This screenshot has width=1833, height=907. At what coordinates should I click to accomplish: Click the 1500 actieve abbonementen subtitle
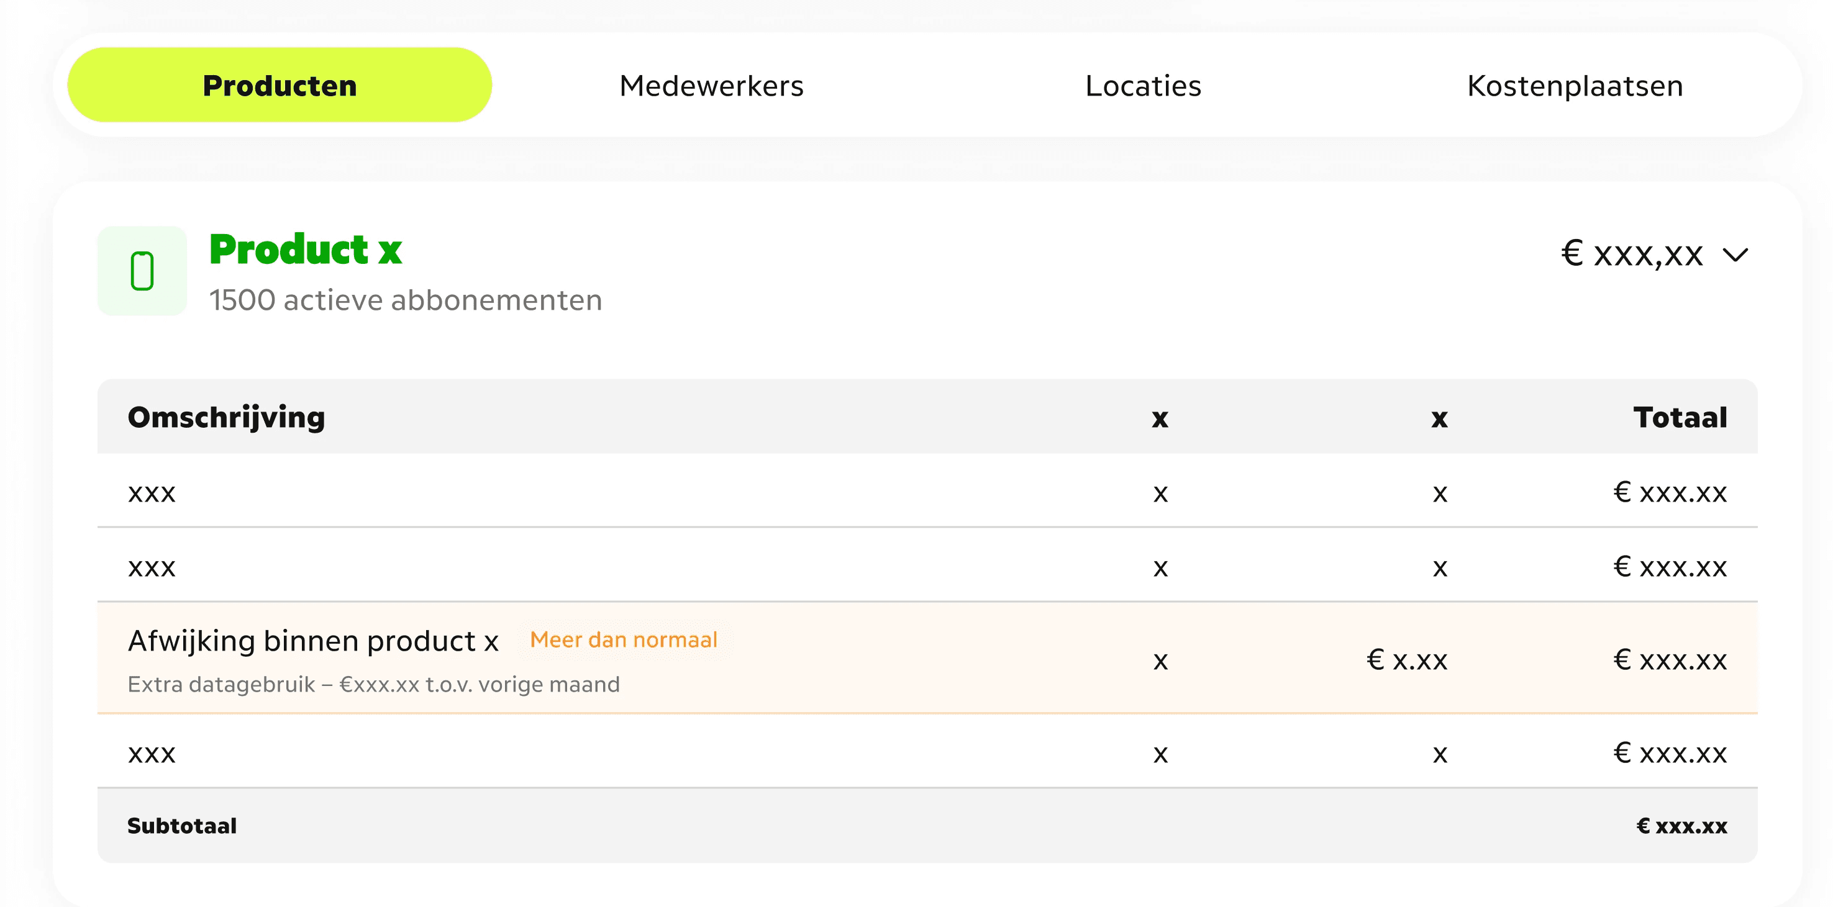pyautogui.click(x=406, y=300)
